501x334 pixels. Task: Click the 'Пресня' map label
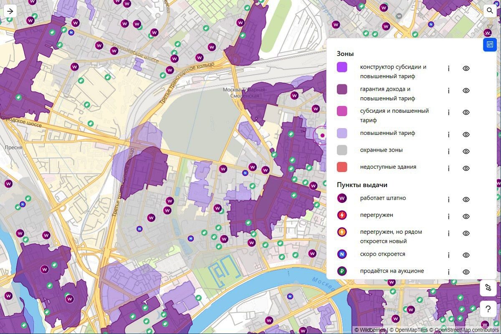[x=13, y=148]
